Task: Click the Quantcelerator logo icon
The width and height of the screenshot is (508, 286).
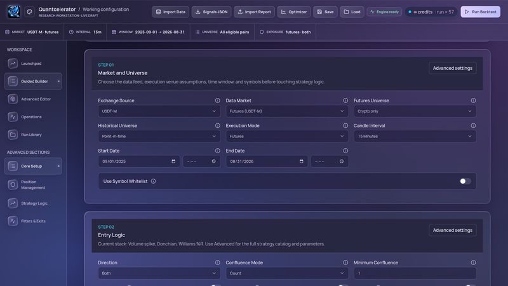Action: pyautogui.click(x=13, y=11)
